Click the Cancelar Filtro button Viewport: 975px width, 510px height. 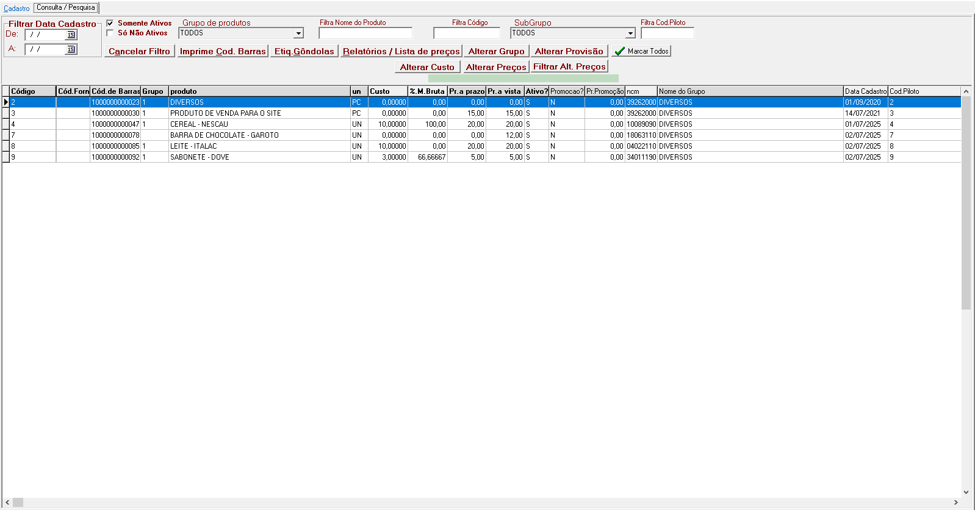tap(139, 51)
